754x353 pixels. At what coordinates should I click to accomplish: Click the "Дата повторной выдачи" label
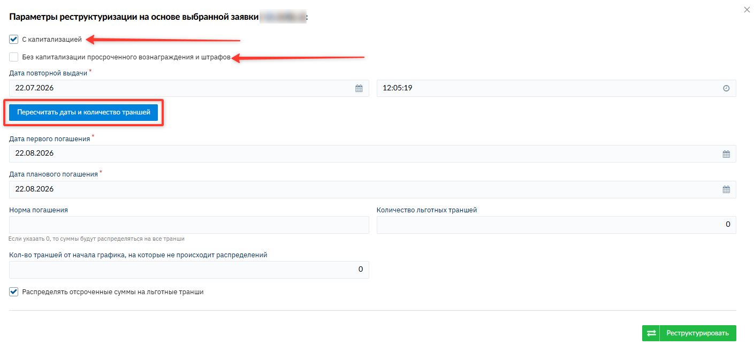point(48,73)
